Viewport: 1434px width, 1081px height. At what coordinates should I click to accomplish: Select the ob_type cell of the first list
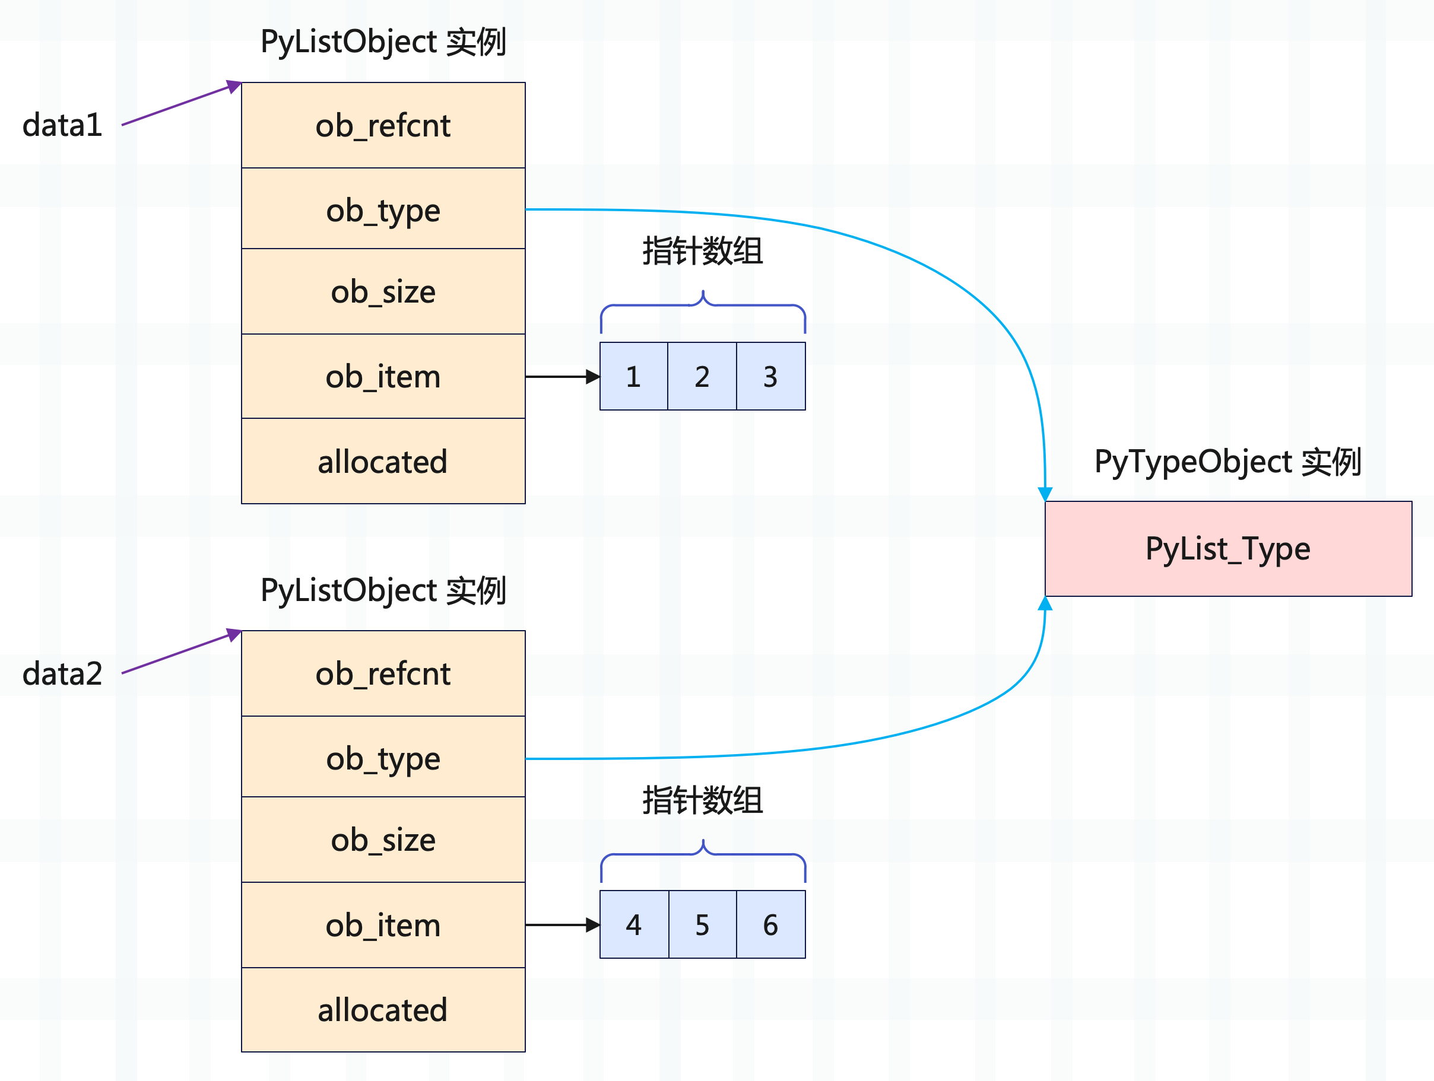click(x=382, y=209)
